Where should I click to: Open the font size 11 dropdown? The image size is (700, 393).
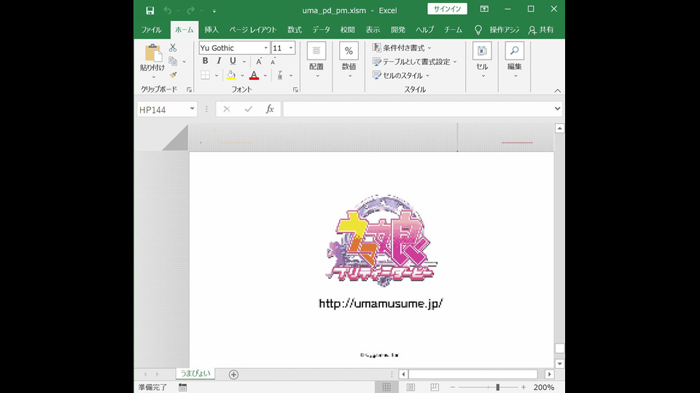[291, 48]
